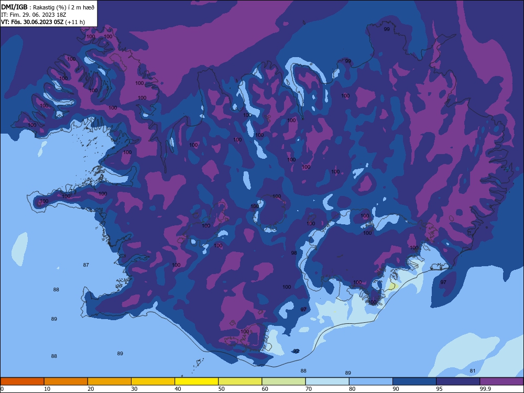
Task: Click the '80' legend tick label
Action: [x=353, y=389]
